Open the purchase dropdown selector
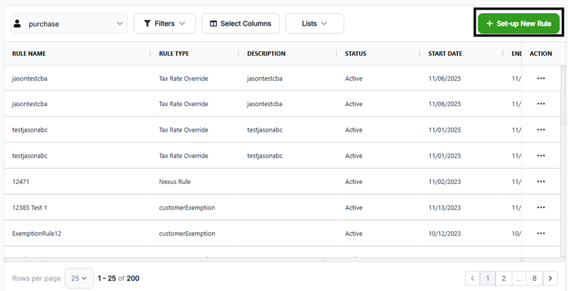 point(69,23)
